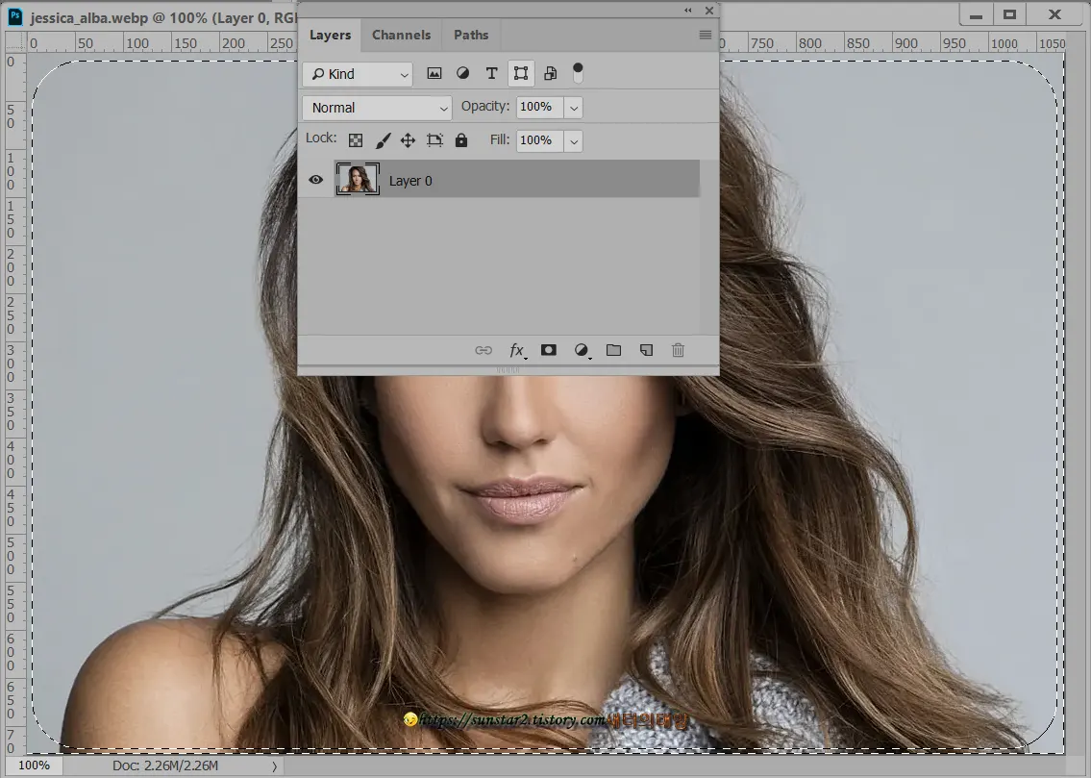This screenshot has width=1091, height=778.
Task: Lock layer position icon
Action: pyautogui.click(x=408, y=140)
